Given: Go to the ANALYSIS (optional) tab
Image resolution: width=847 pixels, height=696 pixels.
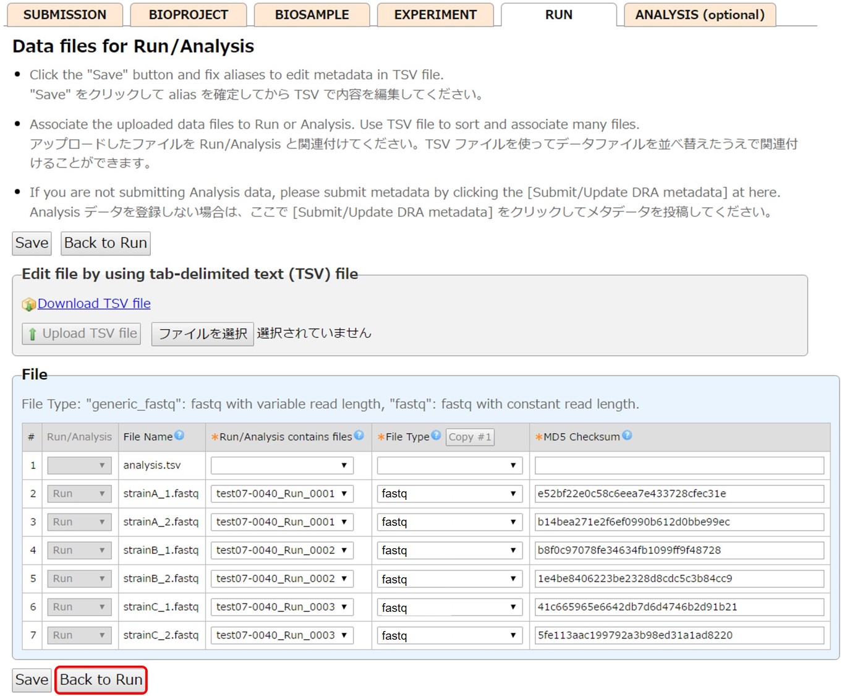Looking at the screenshot, I should [700, 15].
